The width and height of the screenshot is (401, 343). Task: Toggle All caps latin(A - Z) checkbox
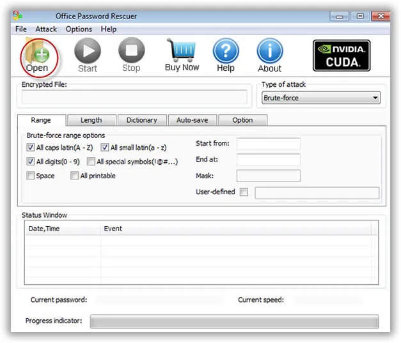(31, 148)
